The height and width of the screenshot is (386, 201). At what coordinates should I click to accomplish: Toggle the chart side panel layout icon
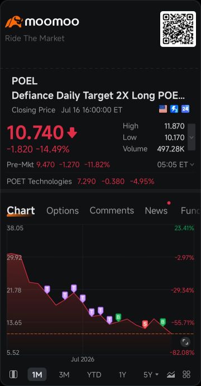13,374
